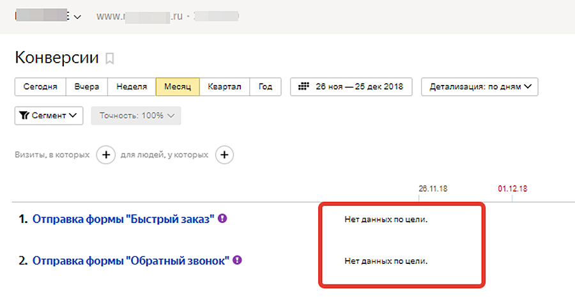Click the 26.11.18 date marker

[x=433, y=189]
